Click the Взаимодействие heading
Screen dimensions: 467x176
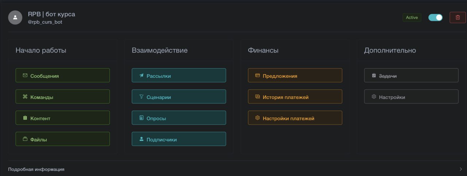tap(159, 50)
